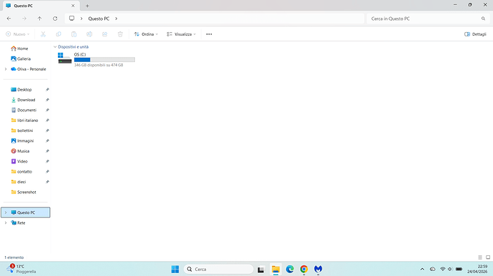This screenshot has height=276, width=493.
Task: Open the three-dots more options menu
Action: (209, 34)
